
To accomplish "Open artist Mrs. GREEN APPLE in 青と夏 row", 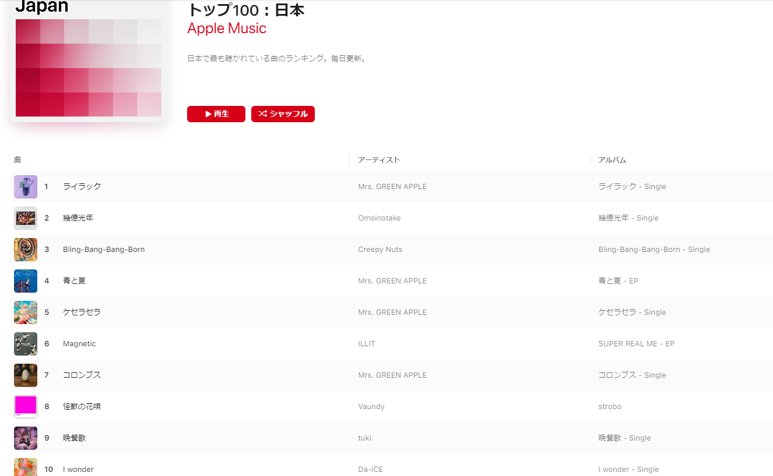I will pos(392,281).
